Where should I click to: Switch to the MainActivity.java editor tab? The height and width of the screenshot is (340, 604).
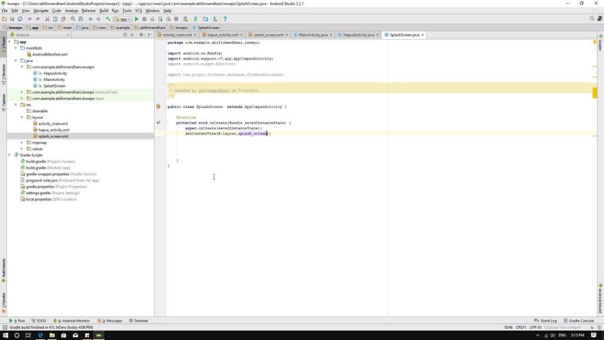coord(311,35)
